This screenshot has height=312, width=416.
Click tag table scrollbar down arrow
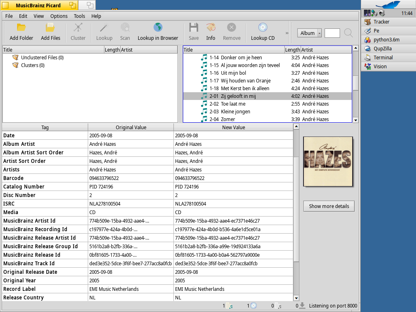click(296, 298)
